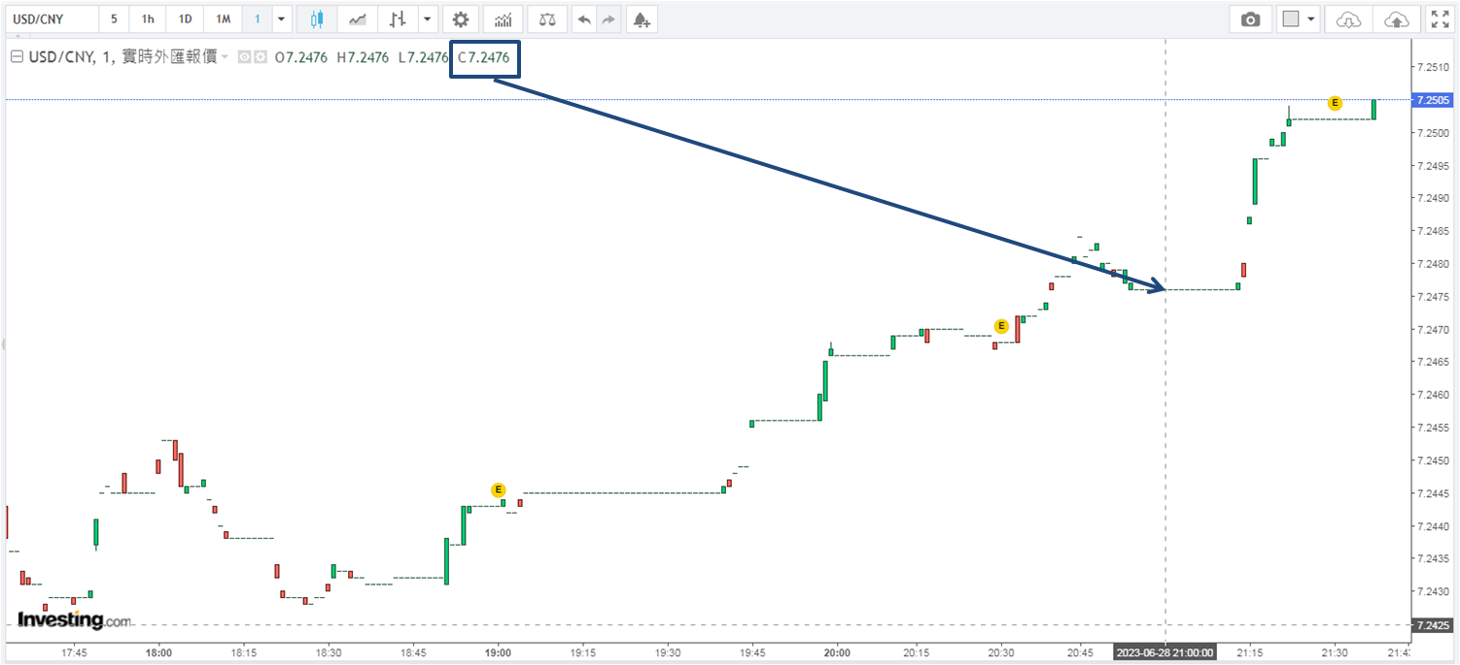Screen dimensions: 1460x665
Task: Add an alert with the bell icon
Action: (x=640, y=19)
